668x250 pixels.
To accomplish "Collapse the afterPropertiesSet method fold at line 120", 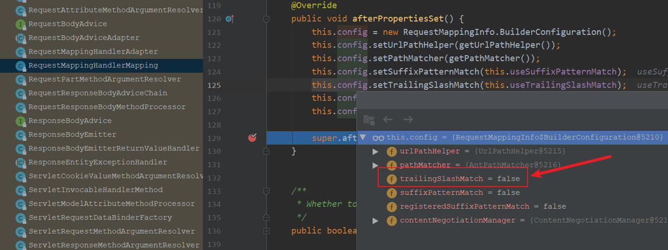I will click(x=267, y=19).
